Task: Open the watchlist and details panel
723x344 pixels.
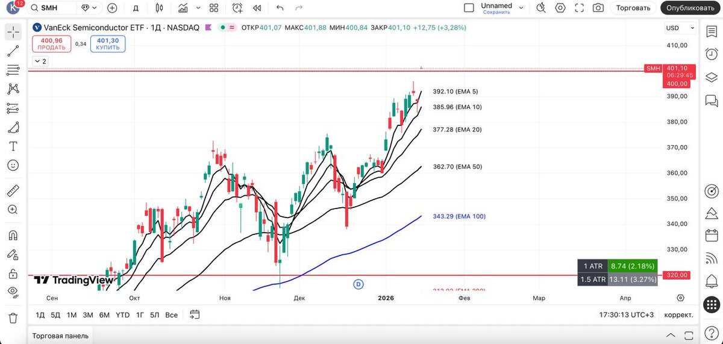Action: coord(712,33)
